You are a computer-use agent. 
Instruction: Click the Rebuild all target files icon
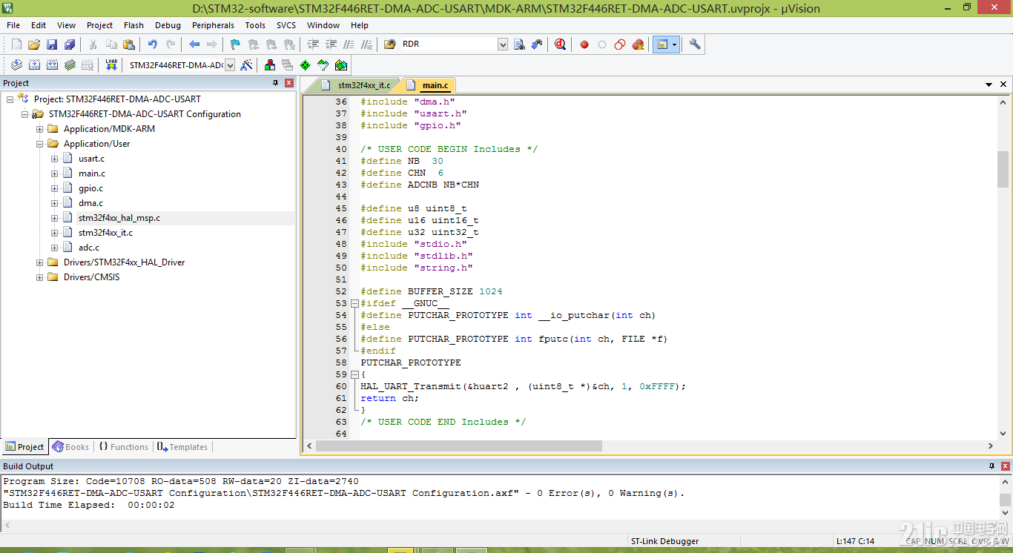(52, 65)
